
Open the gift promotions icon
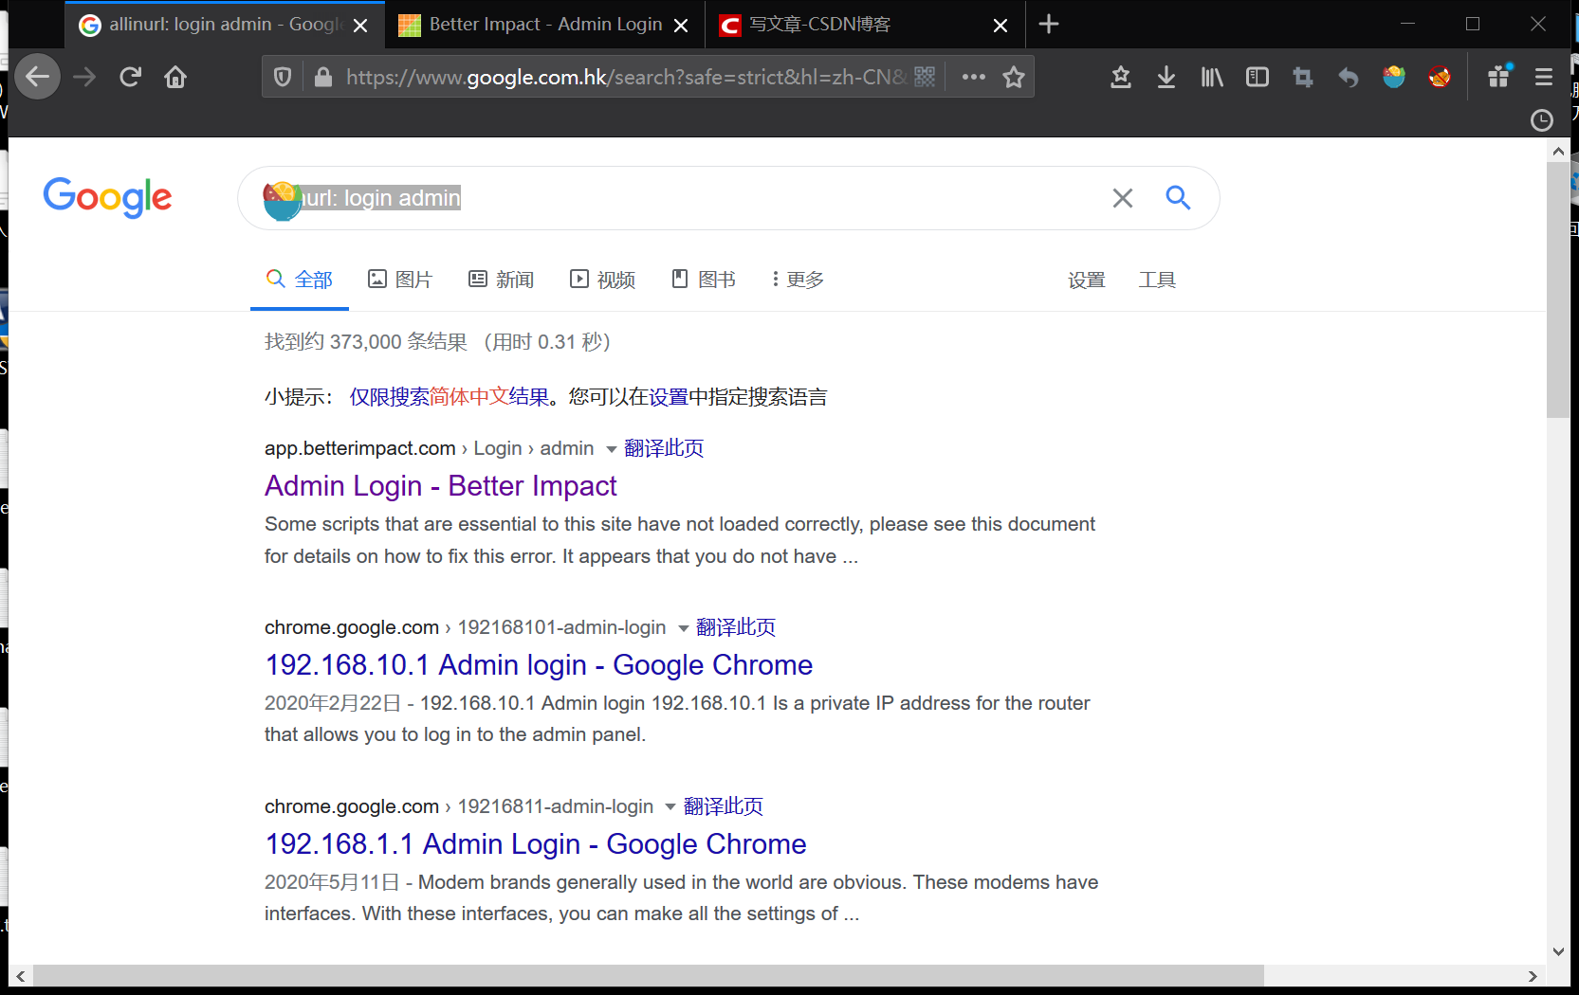[1498, 77]
